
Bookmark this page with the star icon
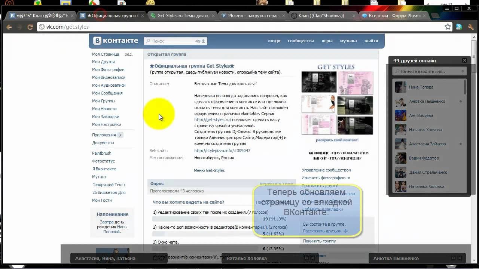448,27
